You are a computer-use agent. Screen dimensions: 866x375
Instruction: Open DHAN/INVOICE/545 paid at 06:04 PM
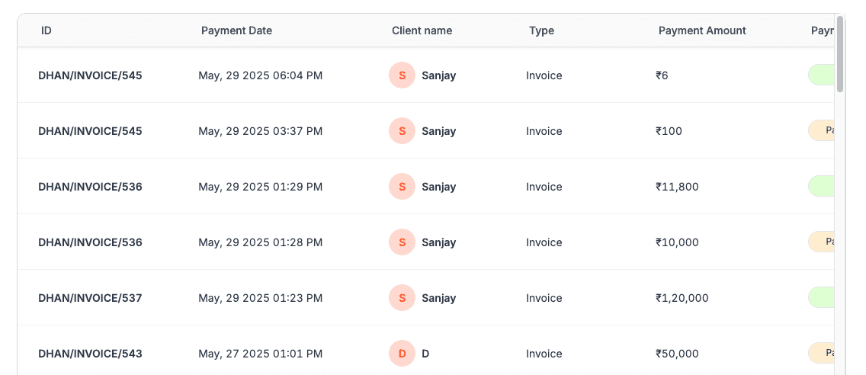point(90,75)
